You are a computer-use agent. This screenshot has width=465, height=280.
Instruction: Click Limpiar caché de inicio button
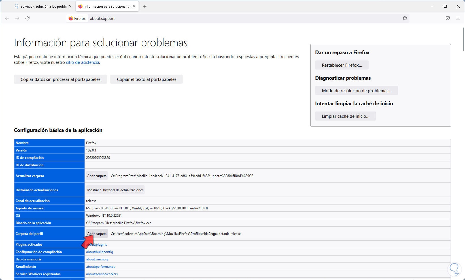(345, 116)
